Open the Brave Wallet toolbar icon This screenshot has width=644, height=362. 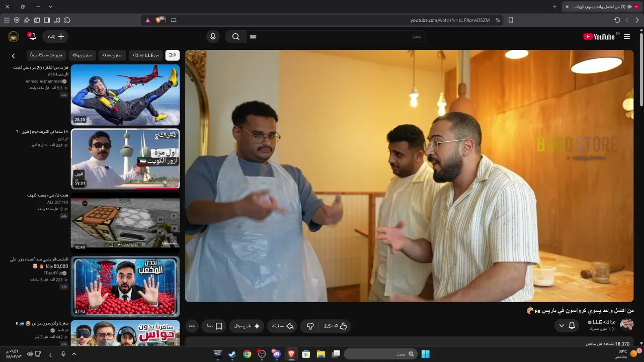[37, 20]
